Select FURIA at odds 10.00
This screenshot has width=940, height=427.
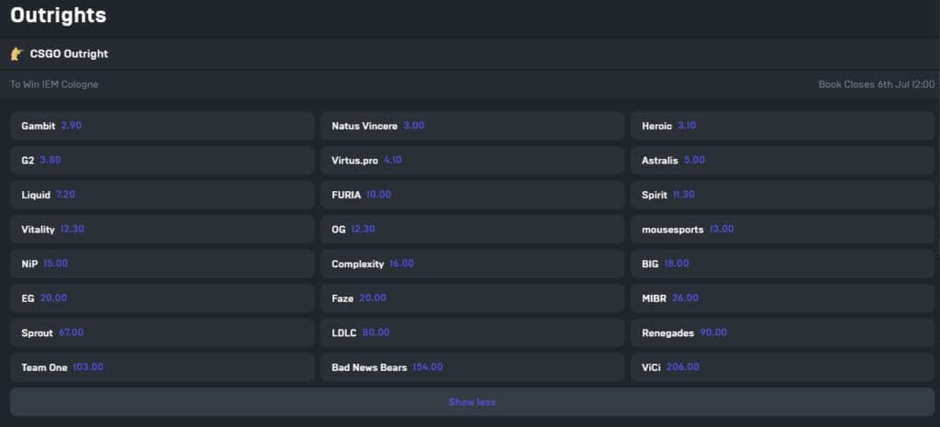click(472, 195)
